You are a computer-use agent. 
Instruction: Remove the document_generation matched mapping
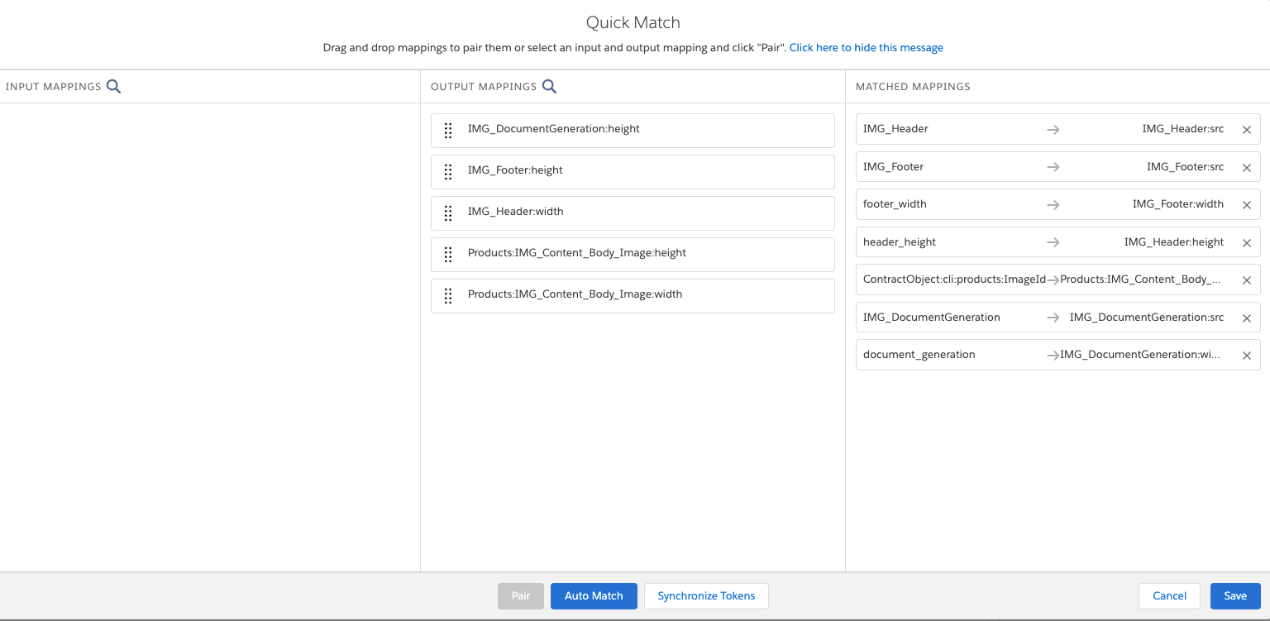[x=1246, y=355]
